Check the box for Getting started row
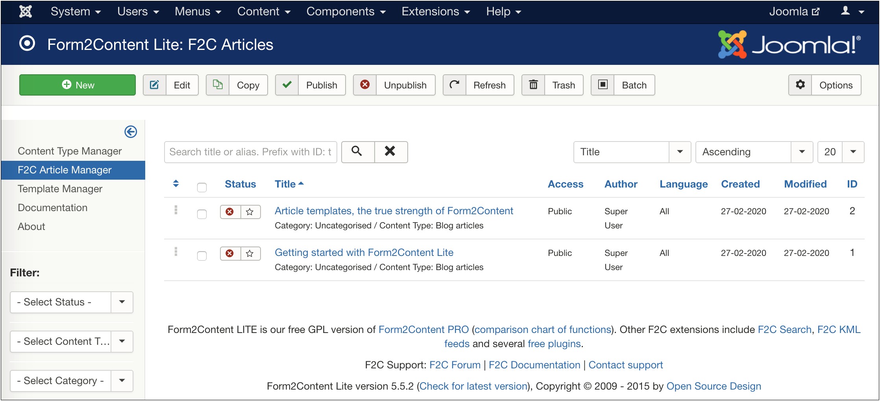Viewport: 880px width, 401px height. [x=202, y=256]
